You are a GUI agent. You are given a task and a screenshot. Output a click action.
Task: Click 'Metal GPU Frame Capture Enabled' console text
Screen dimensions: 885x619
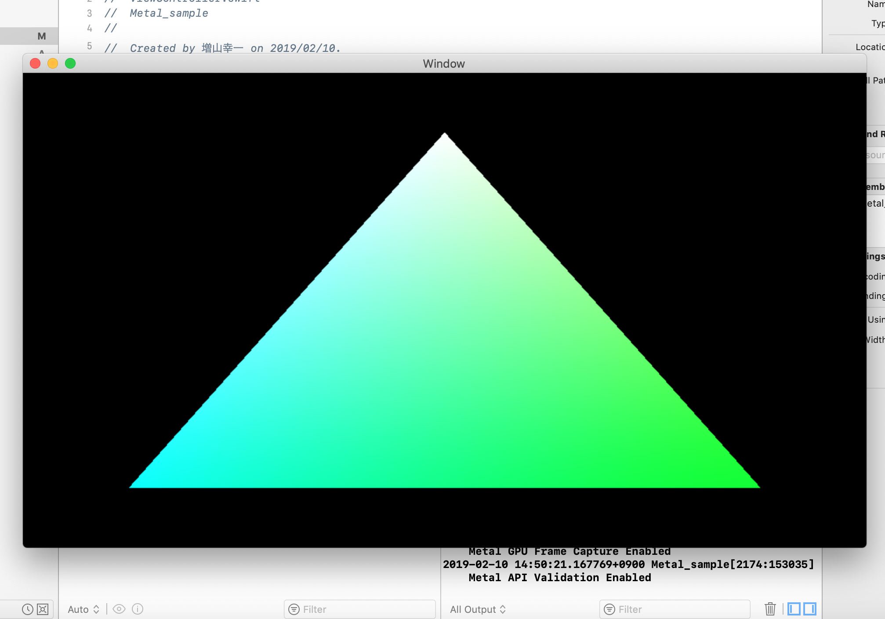[569, 552]
